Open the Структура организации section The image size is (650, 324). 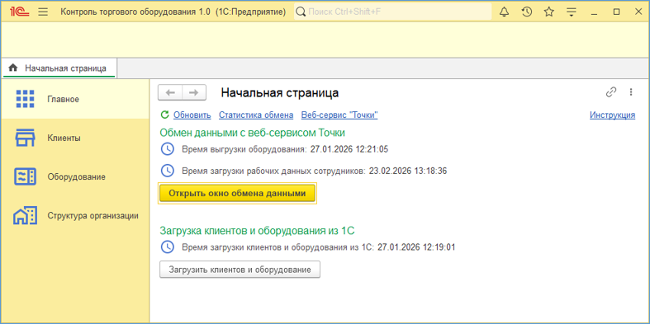75,215
